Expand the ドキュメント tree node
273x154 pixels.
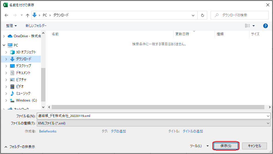tap(6, 73)
